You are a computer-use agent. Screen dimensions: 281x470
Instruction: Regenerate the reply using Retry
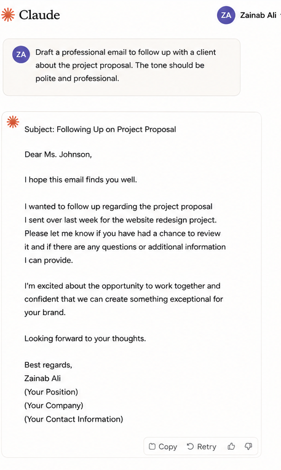[202, 447]
